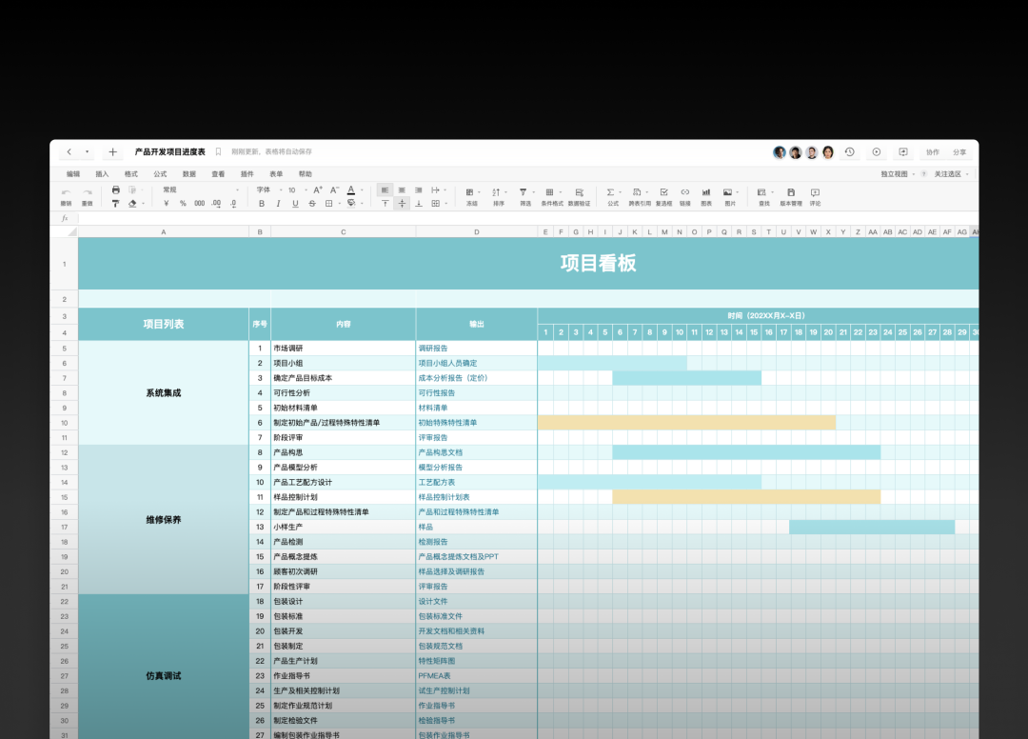Click the screen share presentation icon

(903, 152)
